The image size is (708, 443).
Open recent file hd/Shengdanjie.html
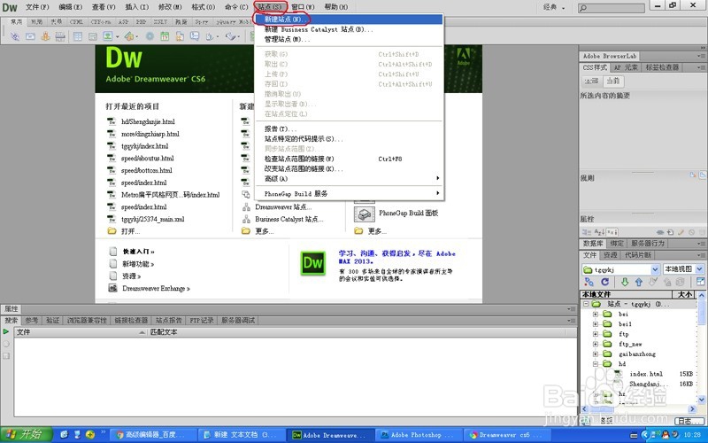click(148, 121)
